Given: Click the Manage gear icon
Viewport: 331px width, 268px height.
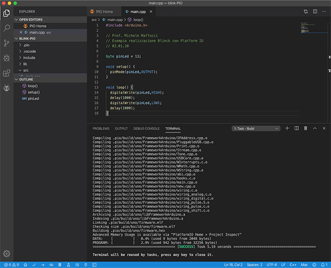Looking at the screenshot, I should [7, 253].
